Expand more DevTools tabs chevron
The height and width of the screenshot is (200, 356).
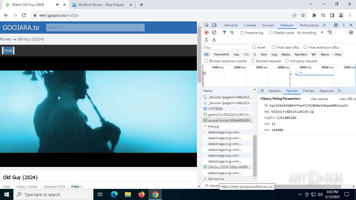[x=324, y=25]
